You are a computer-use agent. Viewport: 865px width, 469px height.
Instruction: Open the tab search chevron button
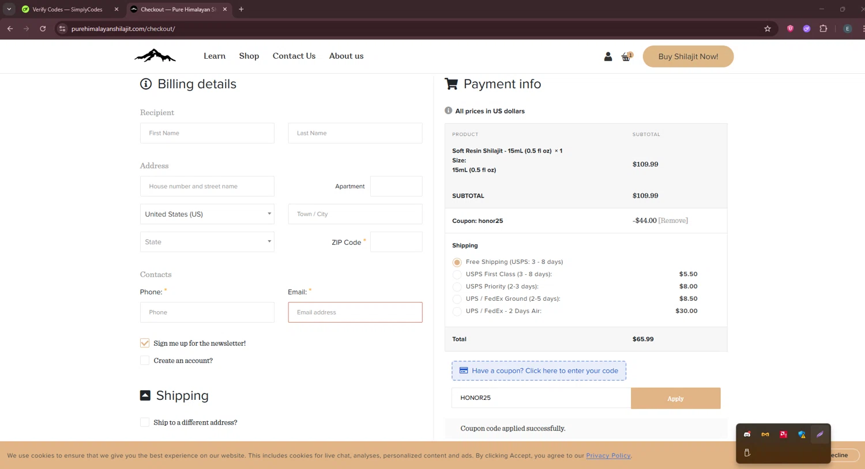[9, 9]
